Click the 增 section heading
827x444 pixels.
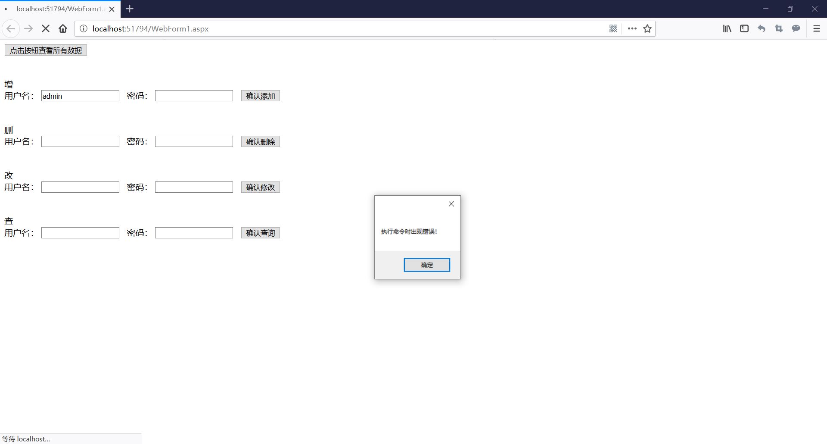pyautogui.click(x=9, y=84)
